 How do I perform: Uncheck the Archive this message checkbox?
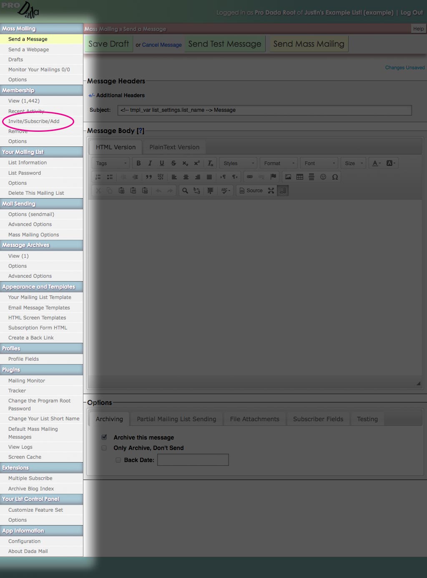(104, 437)
